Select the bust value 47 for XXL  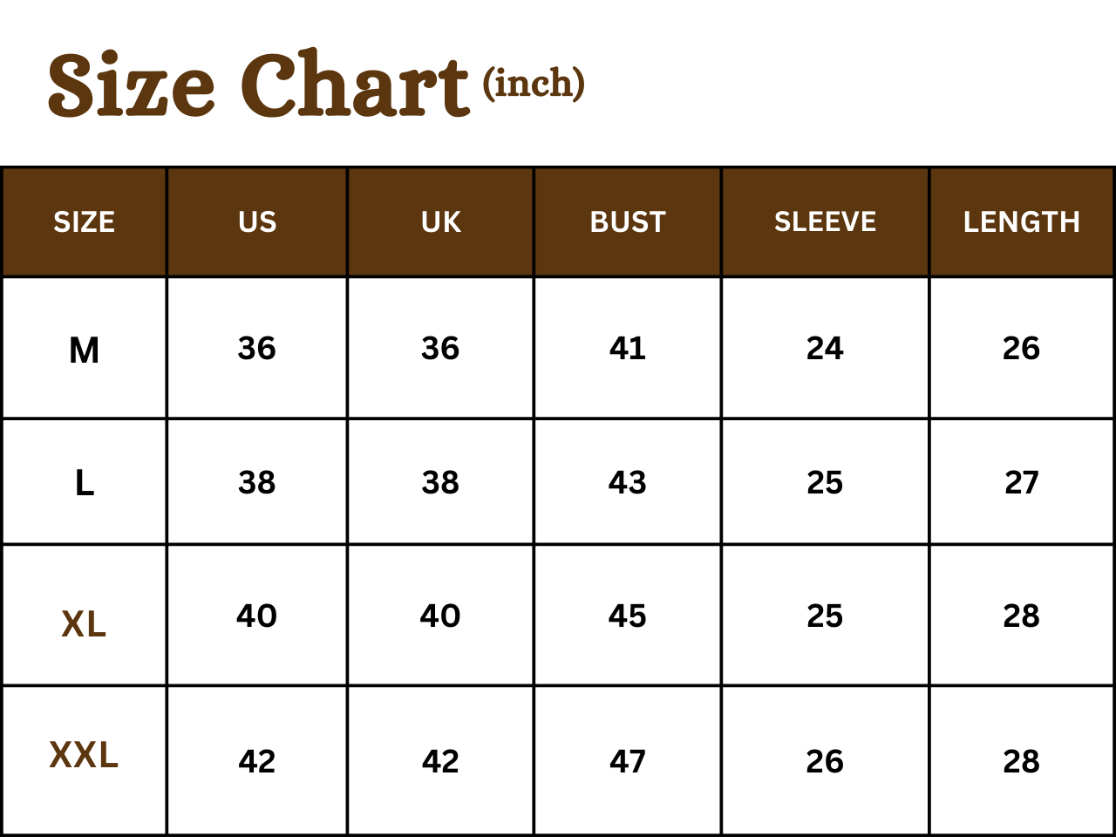tap(628, 762)
